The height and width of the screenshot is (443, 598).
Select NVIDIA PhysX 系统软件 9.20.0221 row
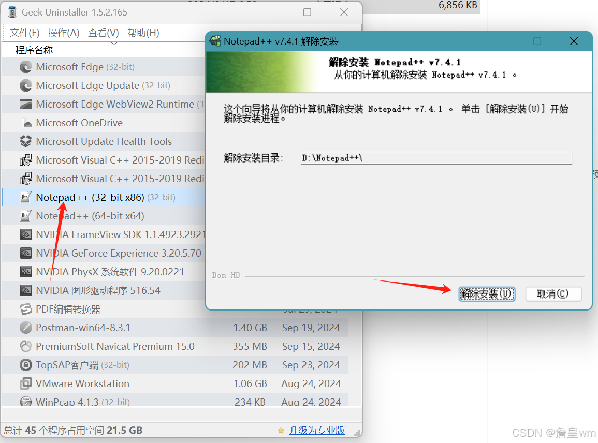[x=104, y=272]
